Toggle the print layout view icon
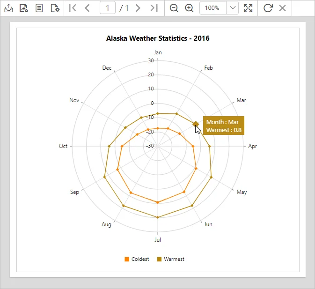The image size is (315, 289). [x=39, y=8]
